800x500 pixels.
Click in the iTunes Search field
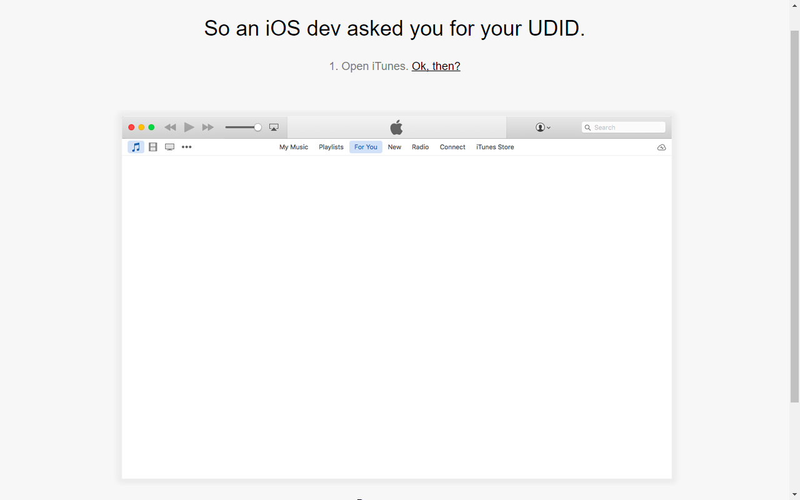pos(623,127)
